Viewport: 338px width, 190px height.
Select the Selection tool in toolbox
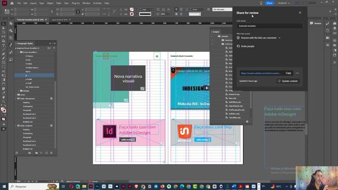4,24
